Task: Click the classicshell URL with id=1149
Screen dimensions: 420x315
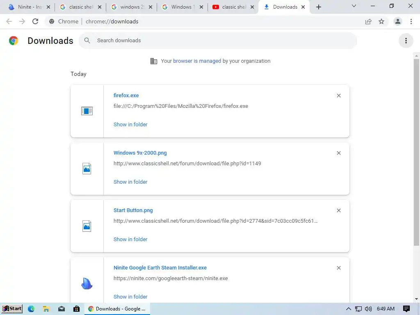Action: pyautogui.click(x=187, y=163)
